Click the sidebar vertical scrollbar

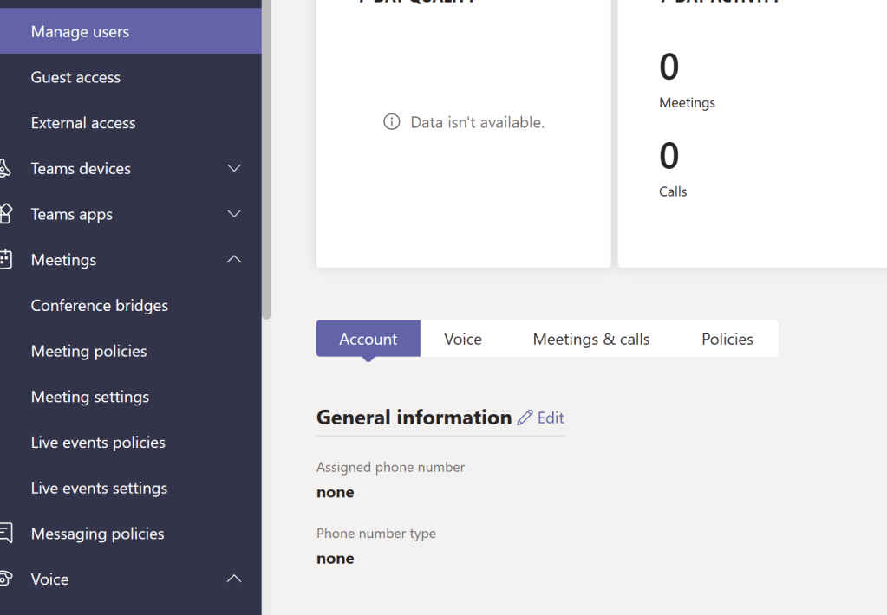[266, 173]
